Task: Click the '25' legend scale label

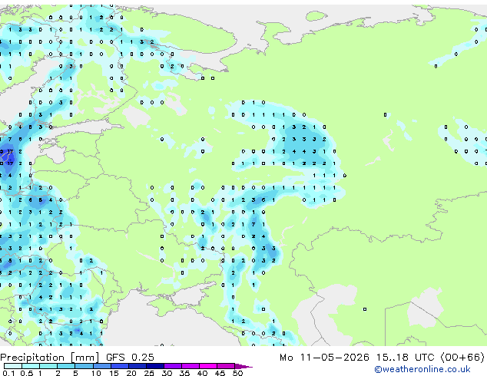Action: coord(149,373)
